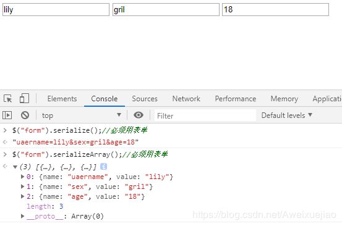Image resolution: width=342 pixels, height=226 pixels.
Task: Focus the input containing lily
Action: click(56, 10)
